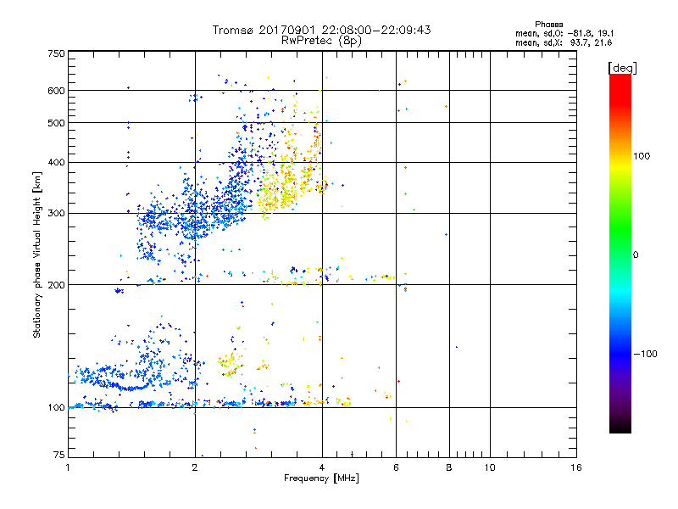Click the black bottom of the colorbar
This screenshot has height=509, width=678.
click(620, 427)
